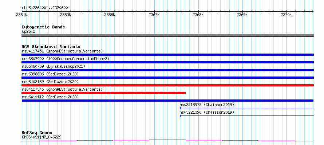Image resolution: width=324 pixels, height=145 pixels.
Task: Click the 2369k ruler mark
Action: [x=242, y=15]
